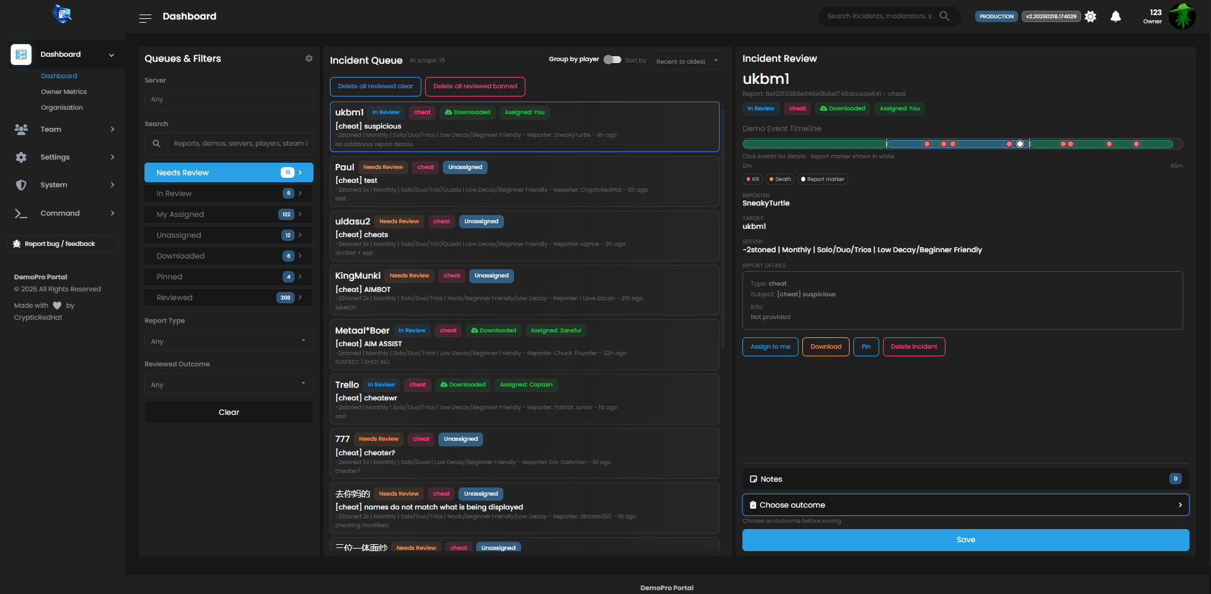Click the Delete incident button
Image resolution: width=1211 pixels, height=594 pixels.
click(x=913, y=347)
